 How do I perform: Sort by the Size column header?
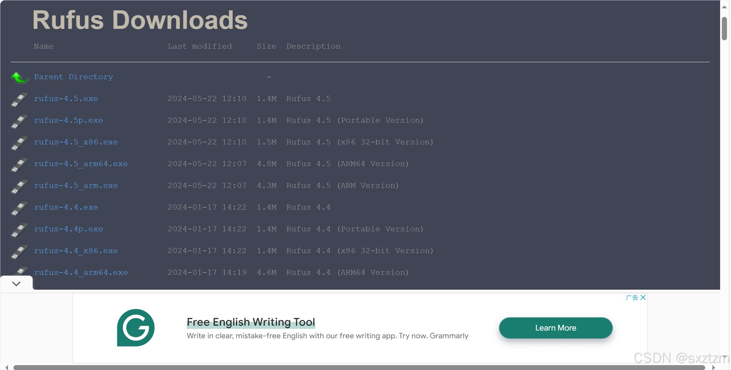point(266,46)
